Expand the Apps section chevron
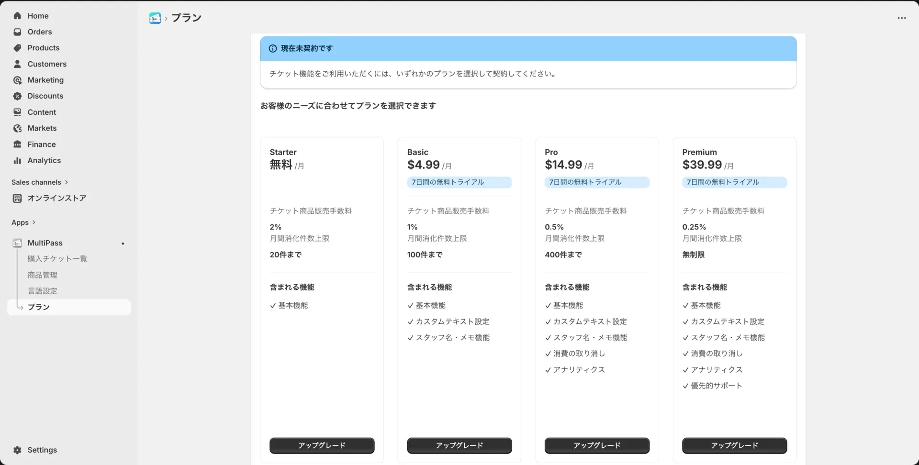Image resolution: width=919 pixels, height=465 pixels. (x=34, y=222)
